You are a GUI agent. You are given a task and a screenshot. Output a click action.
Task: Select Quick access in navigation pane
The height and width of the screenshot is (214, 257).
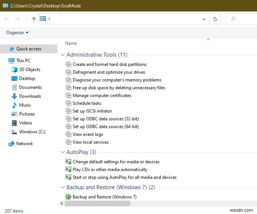click(x=28, y=49)
